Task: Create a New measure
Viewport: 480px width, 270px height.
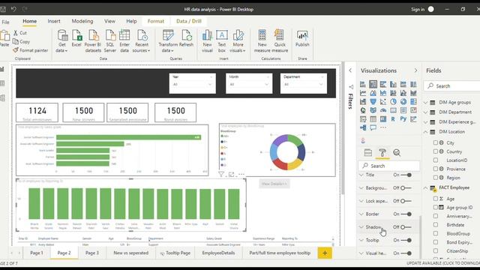Action: (x=262, y=40)
